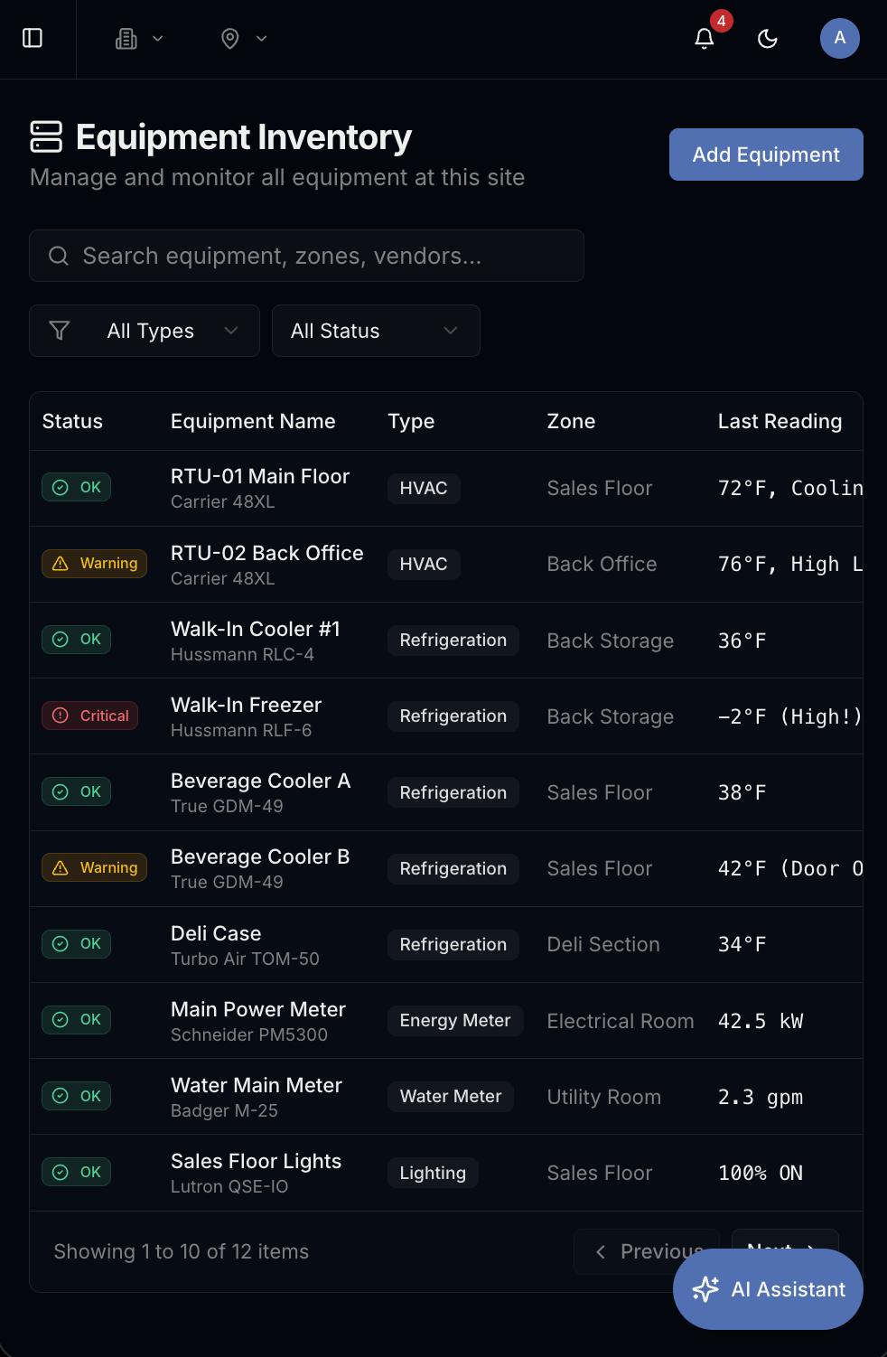Viewport: 887px width, 1357px height.
Task: Click the warning triangle on RTU-02 Back Office
Action: coord(60,563)
